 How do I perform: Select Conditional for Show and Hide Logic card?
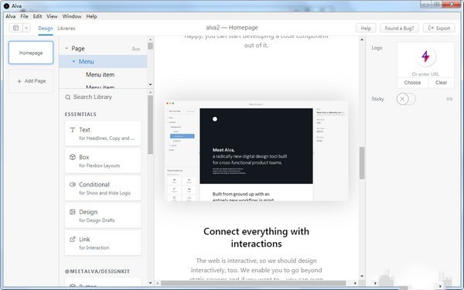coord(103,188)
